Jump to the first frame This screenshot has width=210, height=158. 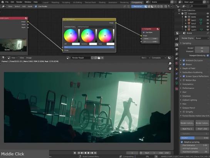(79, 153)
